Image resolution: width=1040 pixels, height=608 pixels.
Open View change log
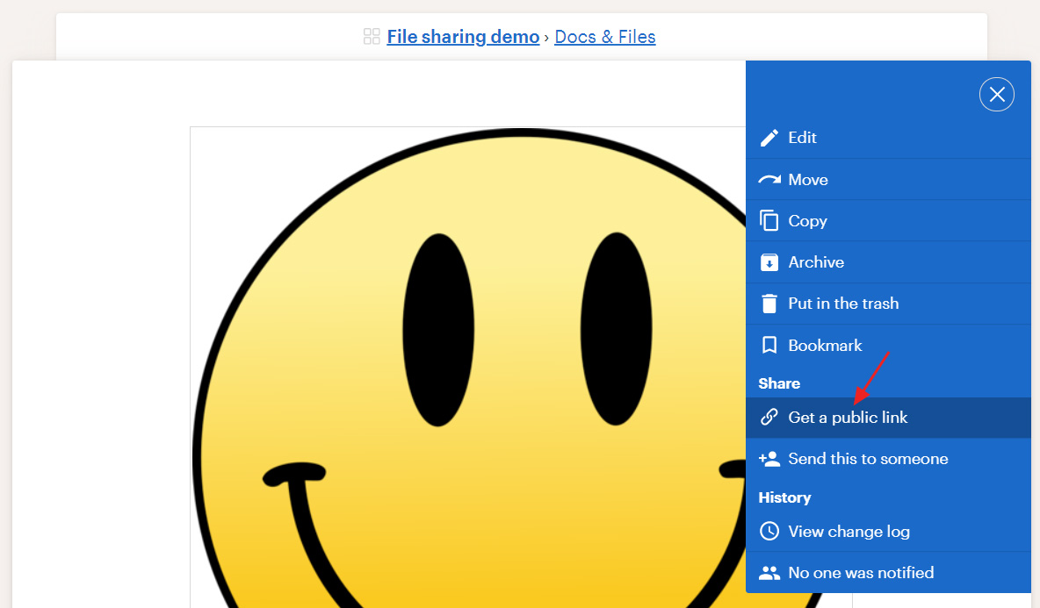click(x=888, y=531)
